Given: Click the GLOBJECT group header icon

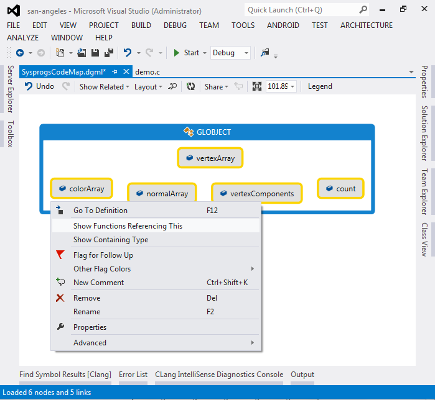Looking at the screenshot, I should [x=189, y=132].
